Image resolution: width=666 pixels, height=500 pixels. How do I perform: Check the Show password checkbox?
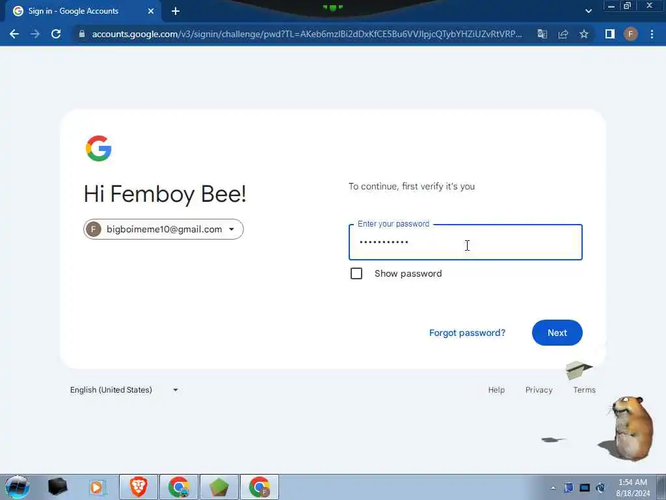coord(356,273)
